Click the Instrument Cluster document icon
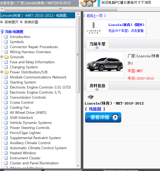 (x=6, y=158)
